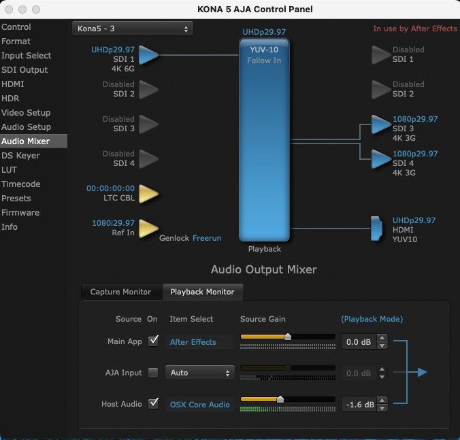This screenshot has width=460, height=440.
Task: Click the disabled SDI 2 input triangle
Action: click(x=148, y=89)
